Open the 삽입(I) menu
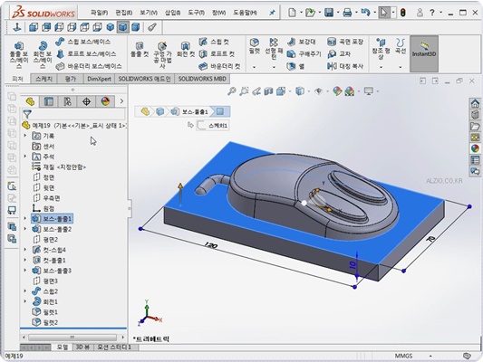The image size is (483, 362). tap(172, 13)
